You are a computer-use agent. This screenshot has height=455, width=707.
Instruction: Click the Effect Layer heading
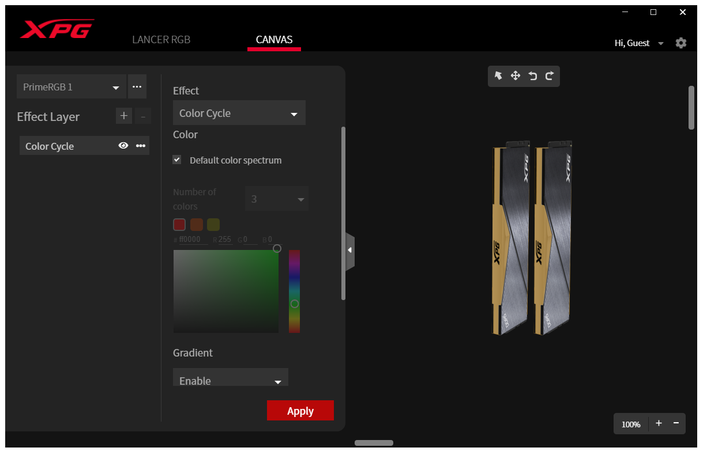click(48, 116)
